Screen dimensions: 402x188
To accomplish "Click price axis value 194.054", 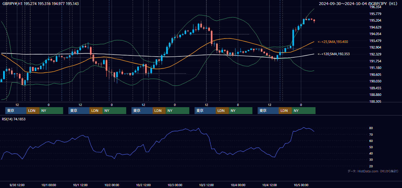I will [x=375, y=34].
